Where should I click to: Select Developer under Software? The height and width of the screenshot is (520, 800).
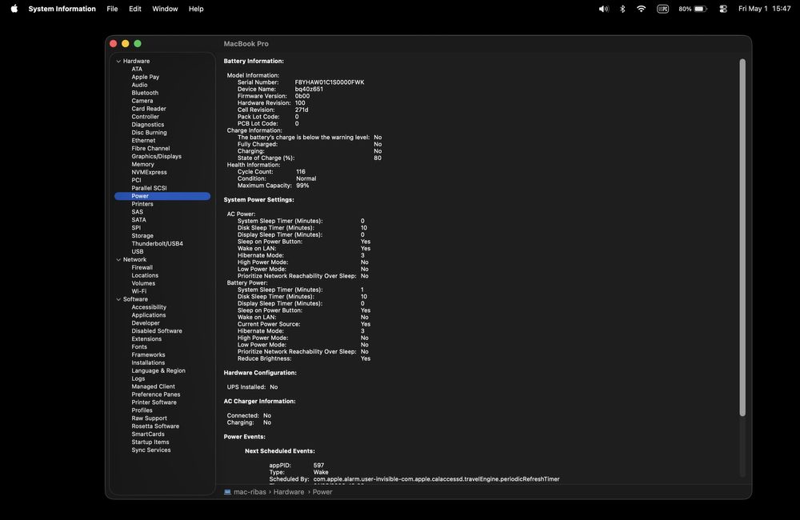[146, 323]
